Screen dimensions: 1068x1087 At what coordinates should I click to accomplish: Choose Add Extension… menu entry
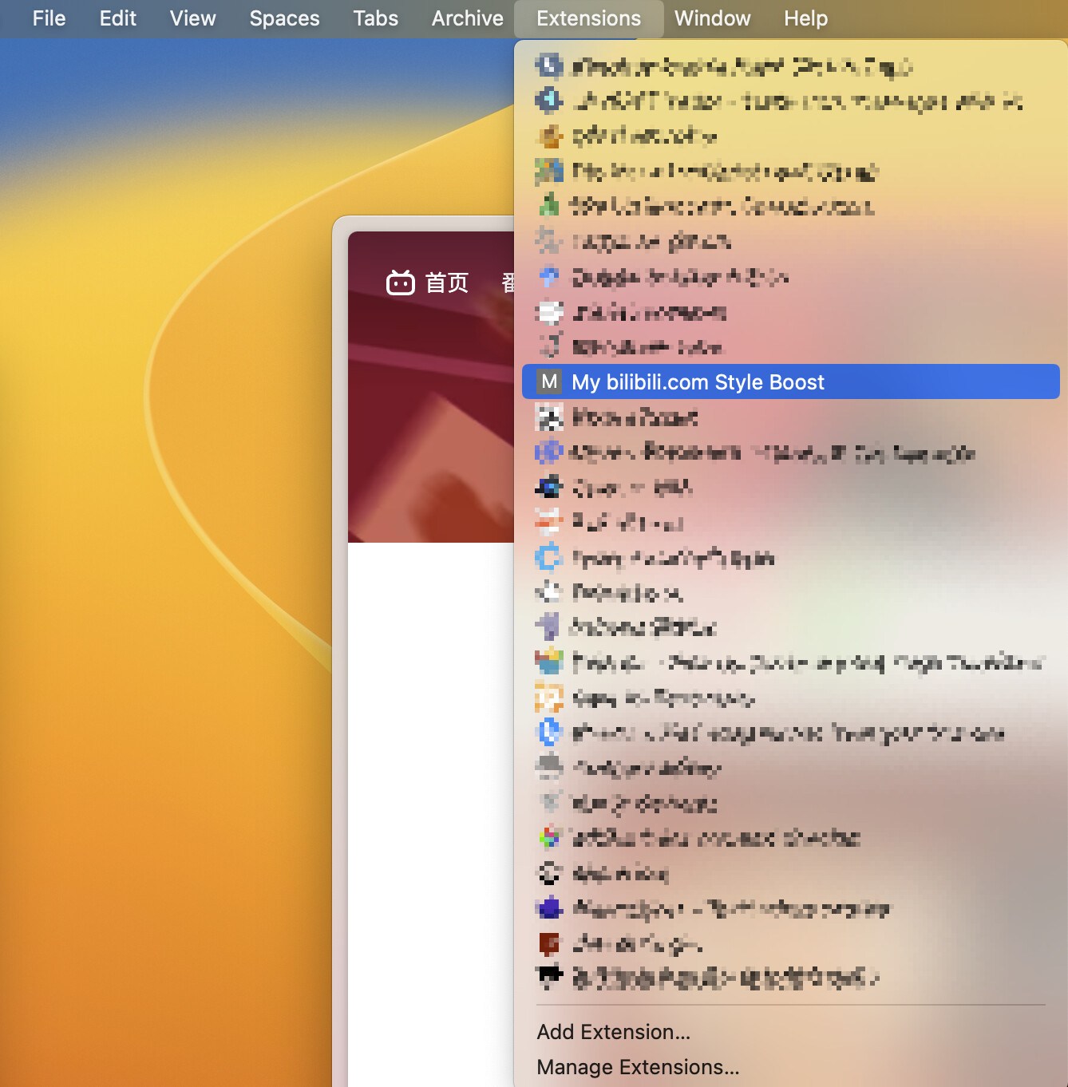coord(613,1032)
